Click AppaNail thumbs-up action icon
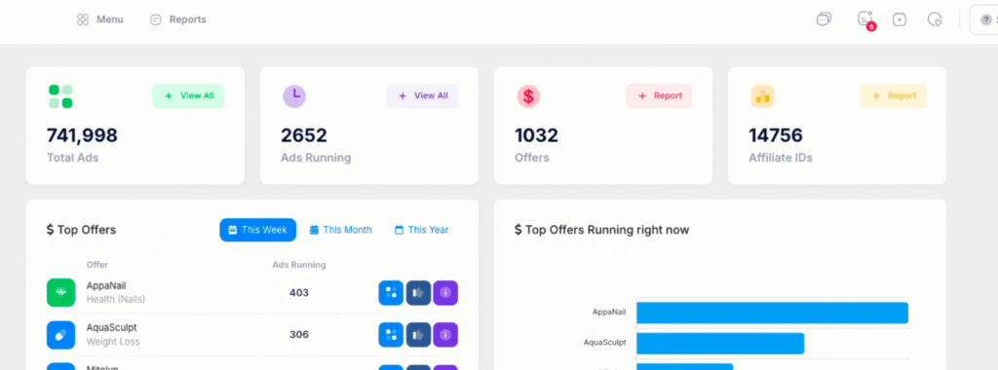The image size is (998, 370). click(418, 293)
